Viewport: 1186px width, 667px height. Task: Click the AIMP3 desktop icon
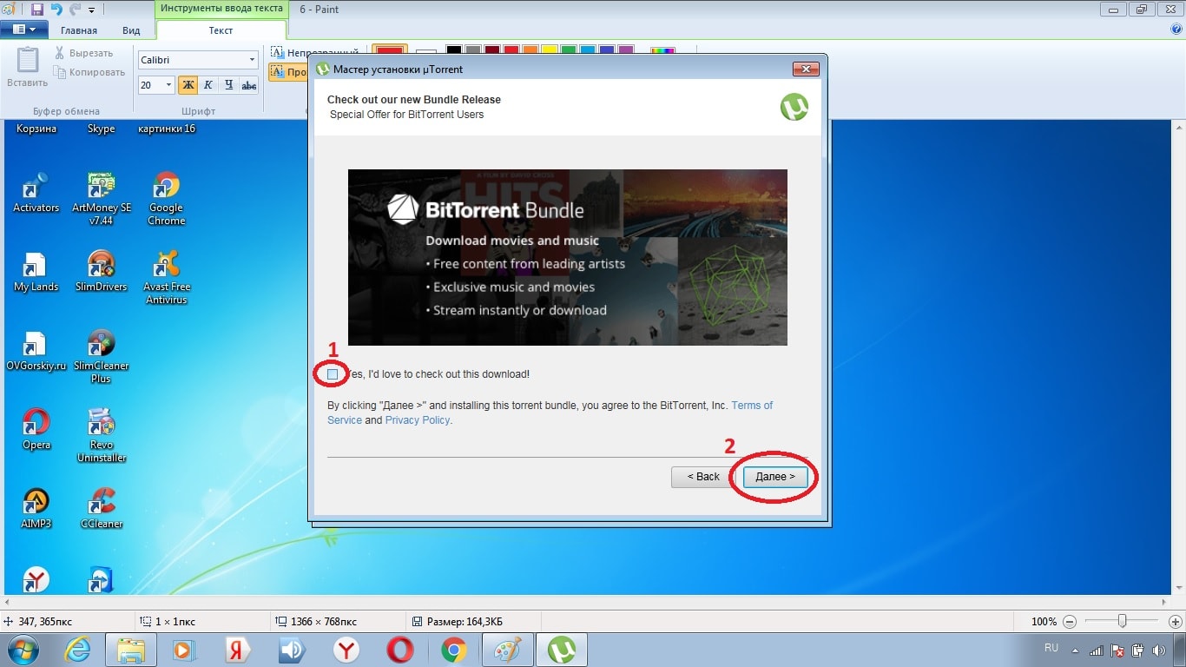coord(36,509)
